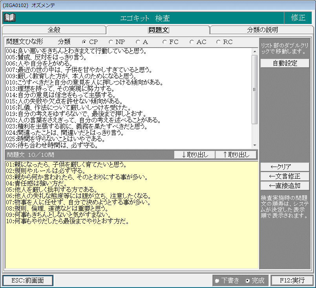
Task: Click the open book icon in header
Action: tap(9, 18)
